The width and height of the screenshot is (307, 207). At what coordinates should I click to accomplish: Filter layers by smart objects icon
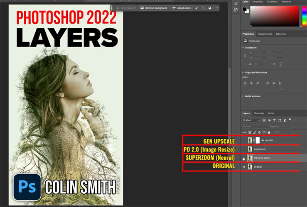click(285, 120)
